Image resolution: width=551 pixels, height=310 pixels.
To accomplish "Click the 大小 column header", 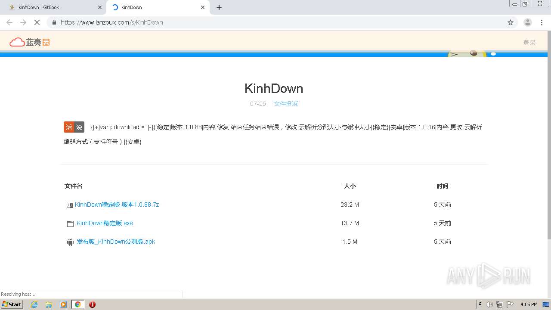I will click(x=350, y=186).
